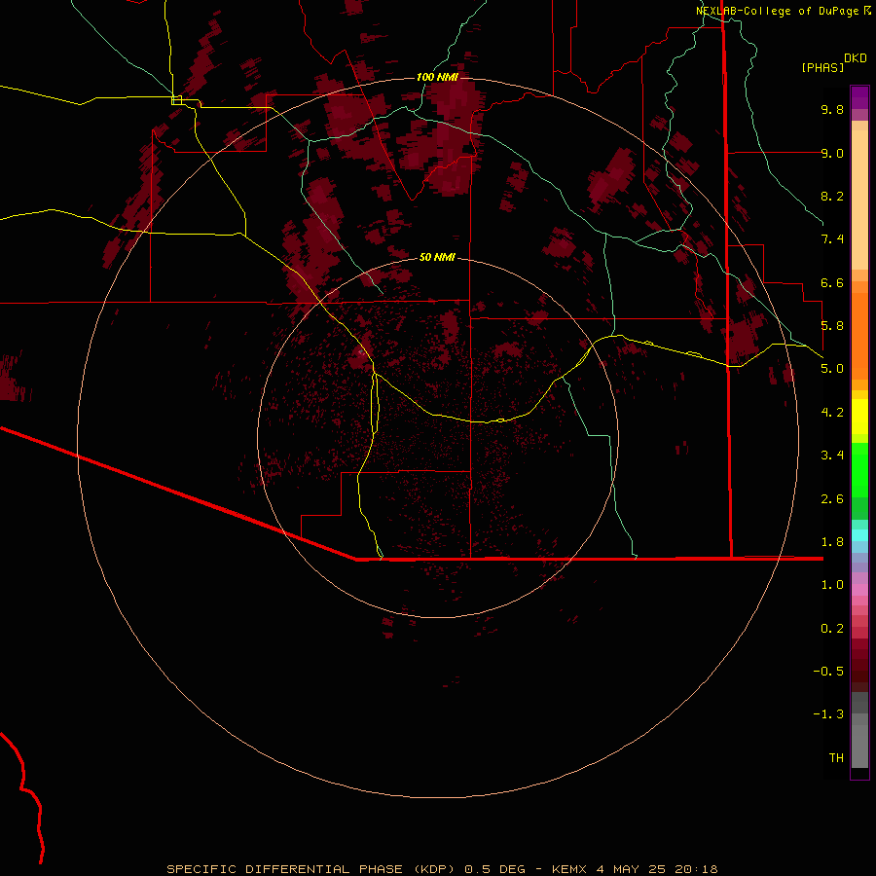Click the 4.2 scale label
Image resolution: width=876 pixels, height=876 pixels.
click(832, 413)
